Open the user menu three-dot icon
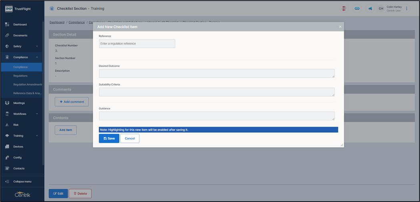This screenshot has height=202, width=420. pyautogui.click(x=407, y=8)
